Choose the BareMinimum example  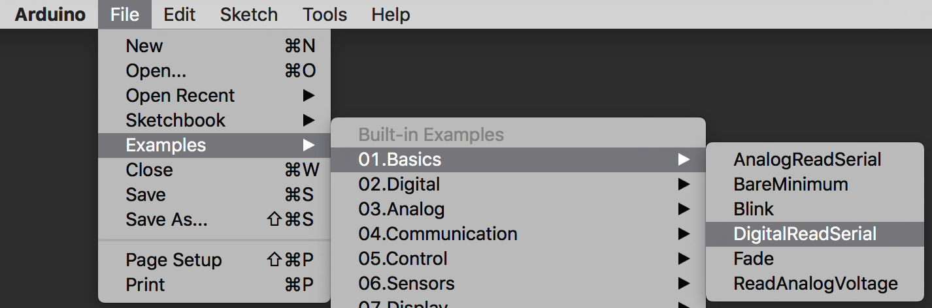click(x=790, y=185)
